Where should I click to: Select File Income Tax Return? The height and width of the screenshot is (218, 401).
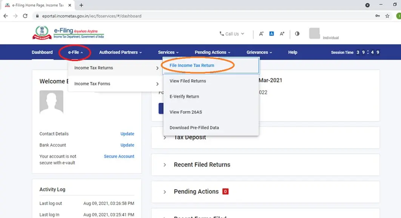tap(192, 65)
